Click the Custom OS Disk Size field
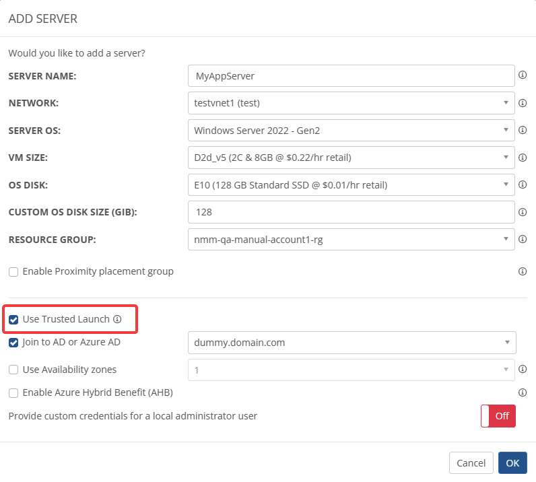Viewport: 536px width, 482px height. (x=351, y=212)
